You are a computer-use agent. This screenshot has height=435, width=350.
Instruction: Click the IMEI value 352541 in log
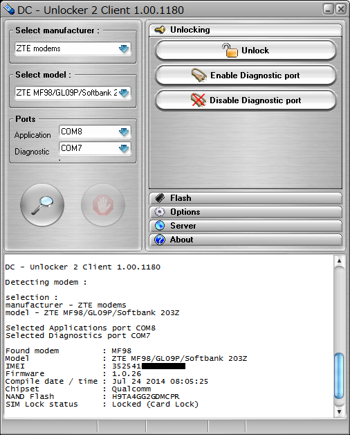coord(127,366)
